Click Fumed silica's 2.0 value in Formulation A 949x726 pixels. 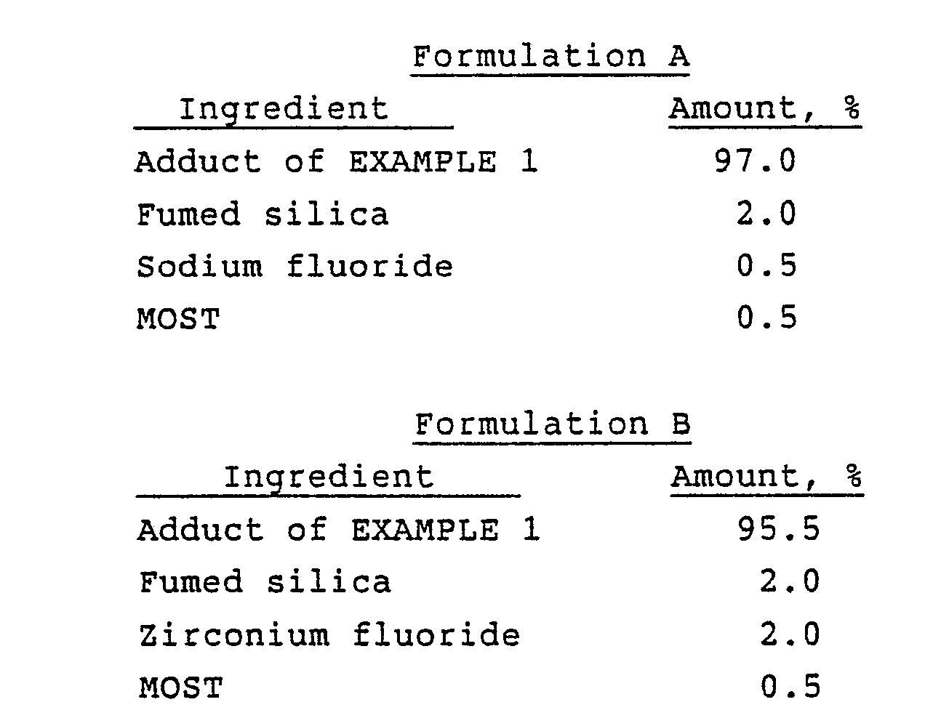point(766,214)
